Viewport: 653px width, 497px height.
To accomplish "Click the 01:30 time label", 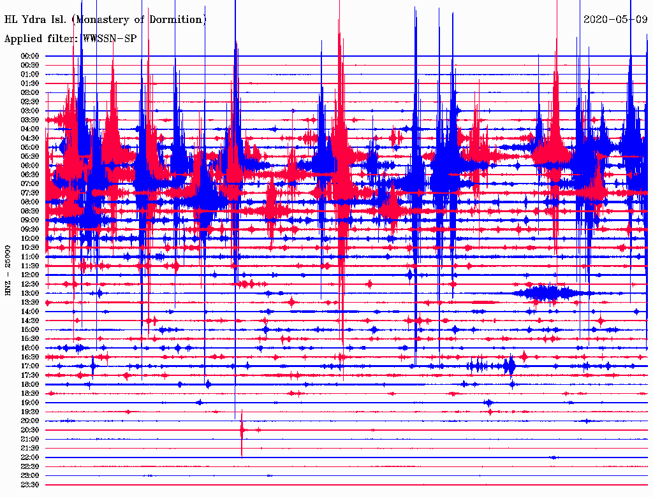I will [30, 83].
